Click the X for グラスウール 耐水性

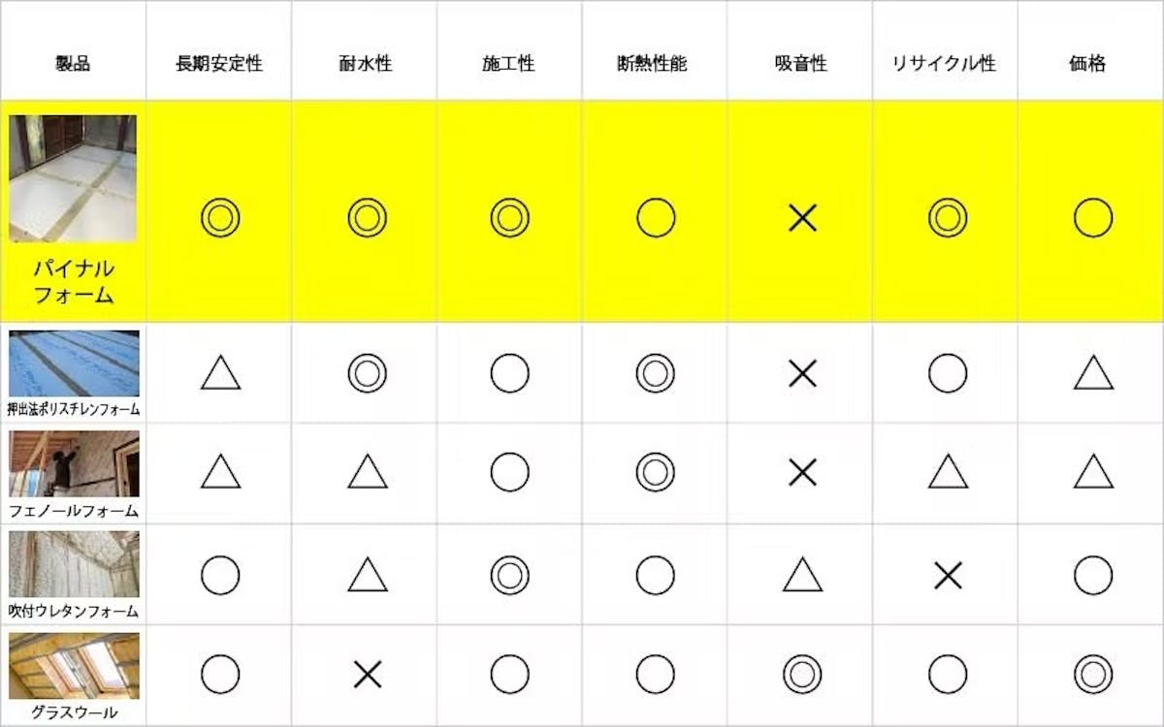pos(368,675)
